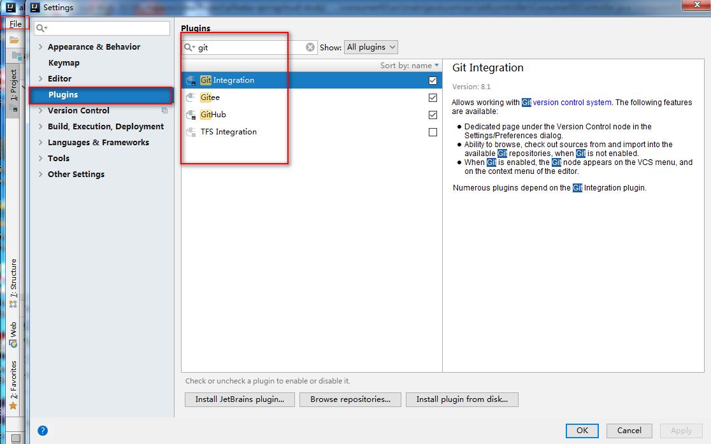Viewport: 711px width, 444px height.
Task: Select Plugins in settings tree
Action: [101, 95]
